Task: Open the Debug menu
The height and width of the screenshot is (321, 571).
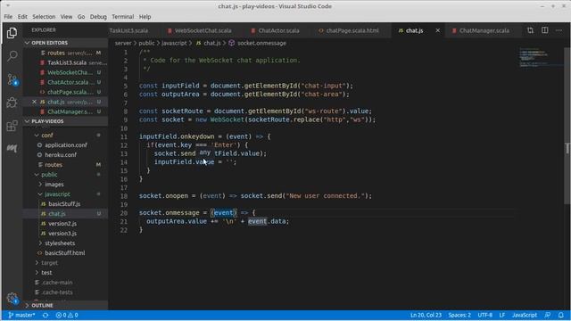Action: pos(98,17)
